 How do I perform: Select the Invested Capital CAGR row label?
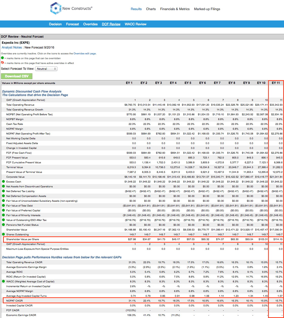point(19,306)
